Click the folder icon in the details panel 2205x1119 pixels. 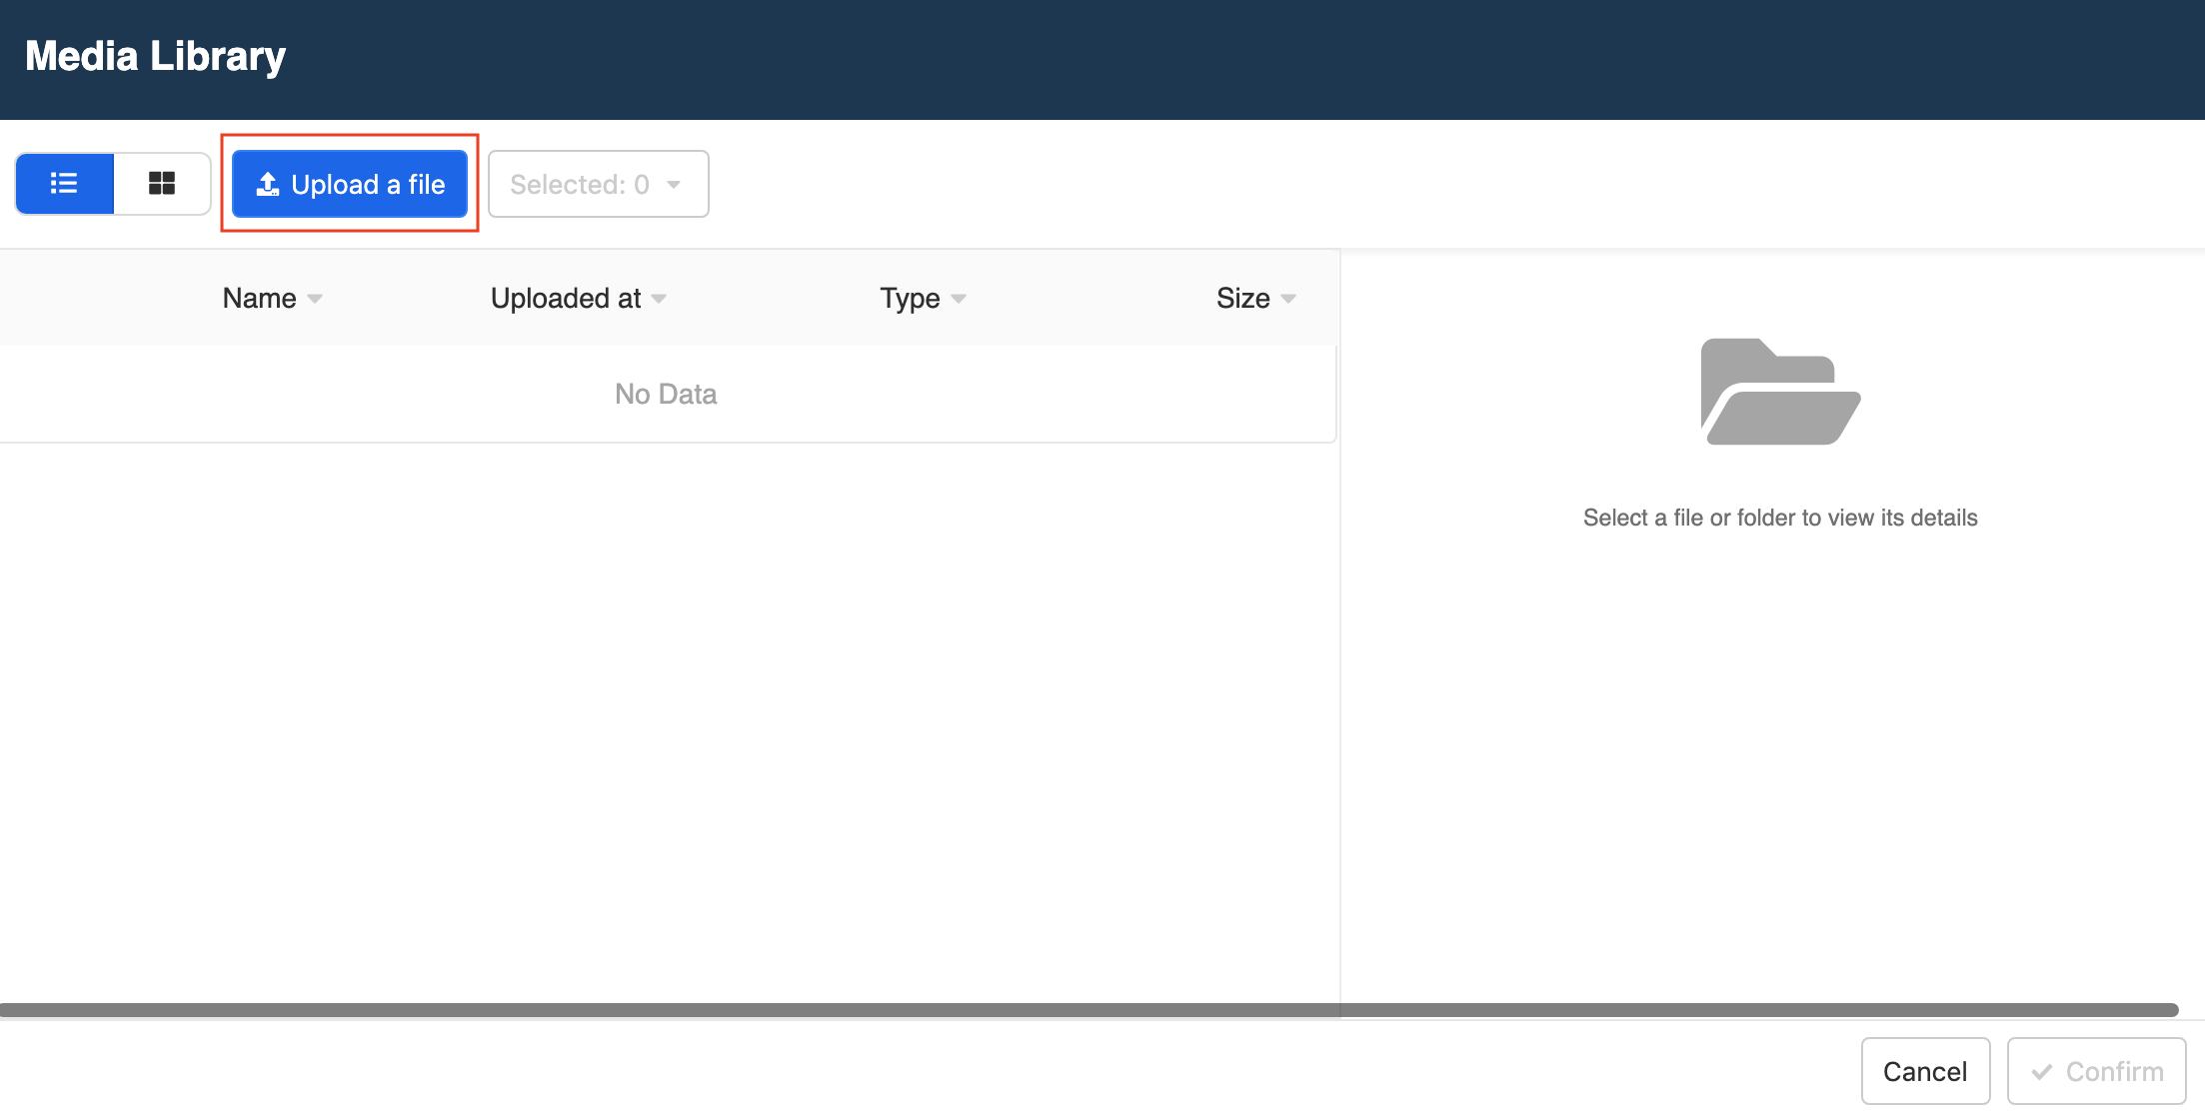tap(1779, 392)
